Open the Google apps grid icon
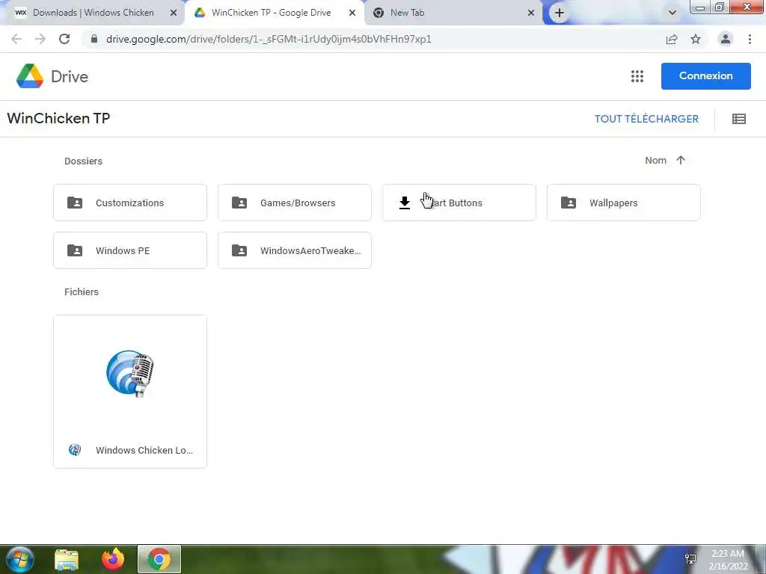Image resolution: width=766 pixels, height=574 pixels. pyautogui.click(x=637, y=76)
